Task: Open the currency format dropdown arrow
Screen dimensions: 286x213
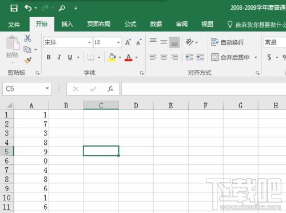Action: 277,57
